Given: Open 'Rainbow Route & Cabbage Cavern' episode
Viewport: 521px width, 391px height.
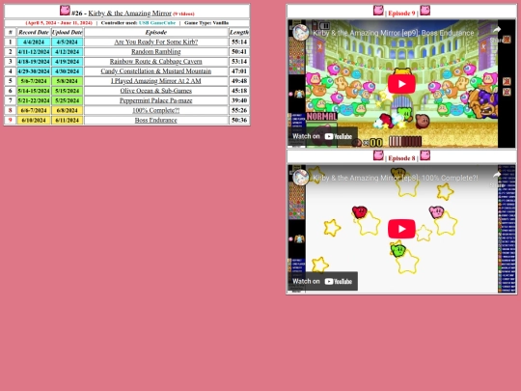Looking at the screenshot, I should pos(156,62).
